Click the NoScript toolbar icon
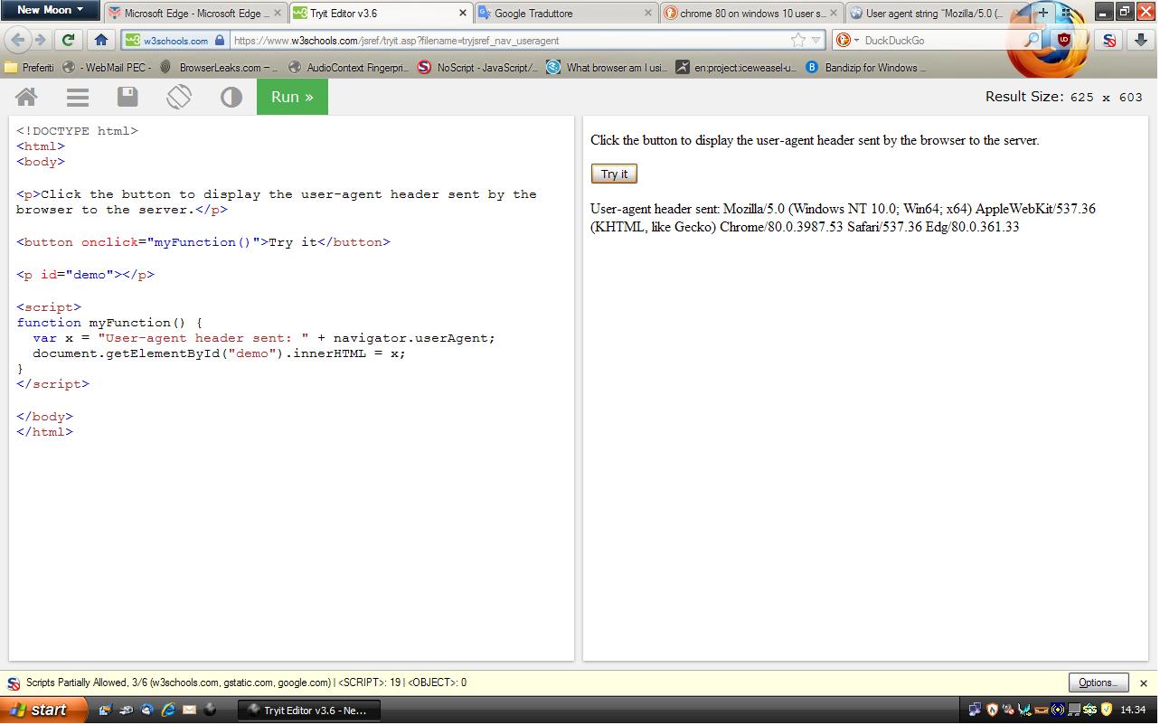 pos(1109,40)
